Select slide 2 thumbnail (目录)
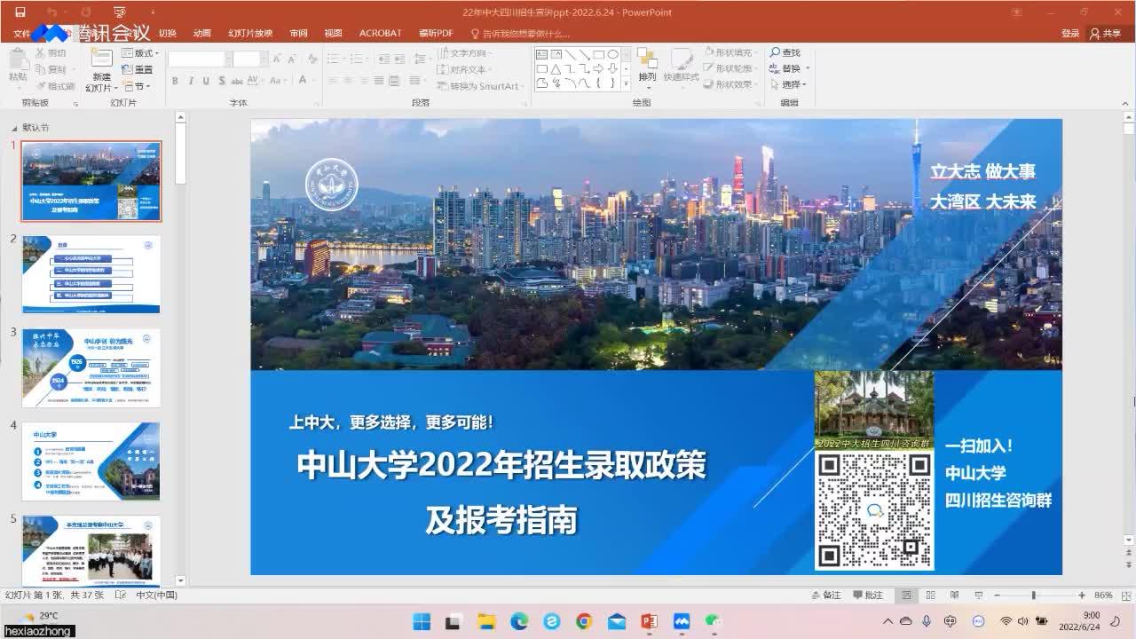The image size is (1136, 639). click(x=91, y=274)
